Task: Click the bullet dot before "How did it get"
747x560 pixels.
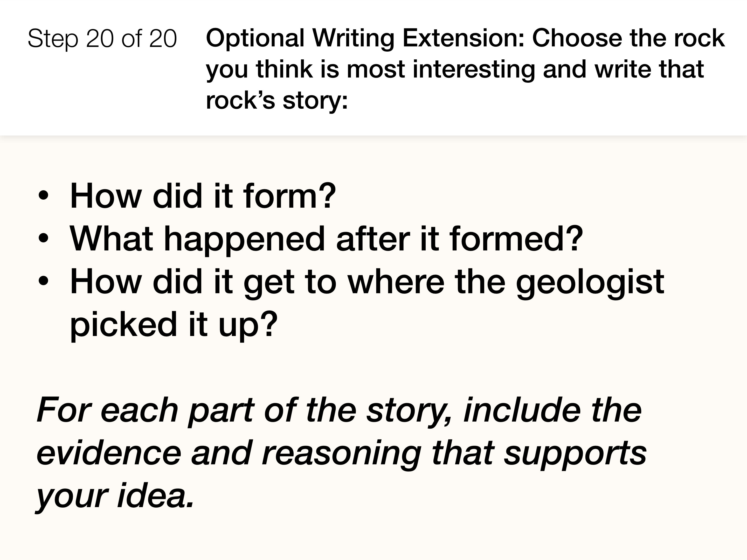Action: (x=43, y=282)
